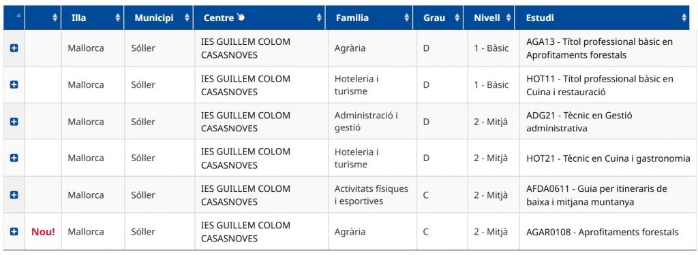
Task: Toggle sort arrows on Estudi column
Action: pos(684,18)
